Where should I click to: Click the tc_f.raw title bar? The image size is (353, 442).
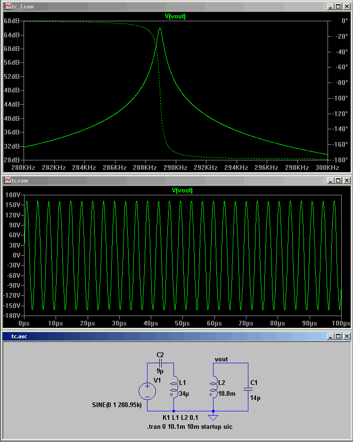176,7
